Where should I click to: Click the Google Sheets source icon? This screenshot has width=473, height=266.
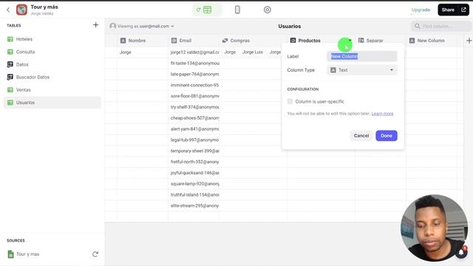click(x=10, y=254)
